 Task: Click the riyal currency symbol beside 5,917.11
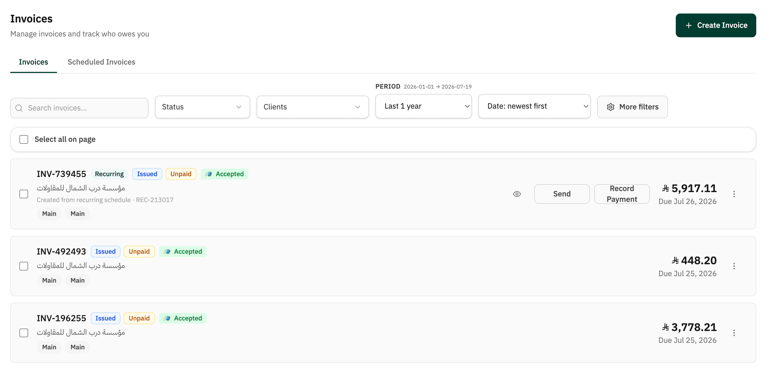(x=666, y=189)
